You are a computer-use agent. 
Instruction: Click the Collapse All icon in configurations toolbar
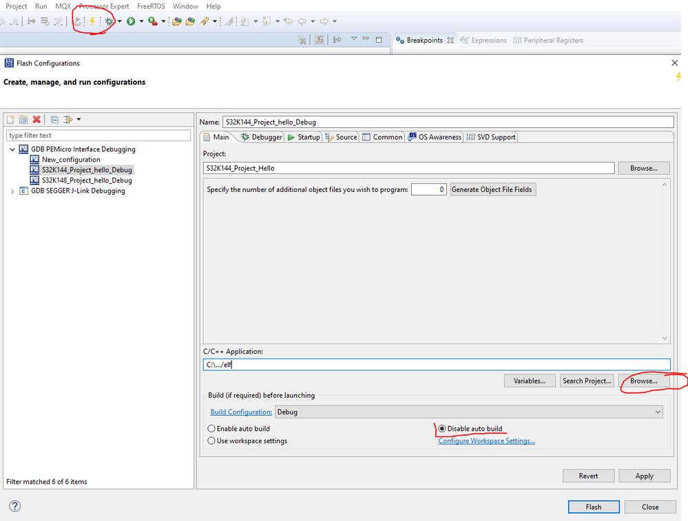(x=54, y=119)
